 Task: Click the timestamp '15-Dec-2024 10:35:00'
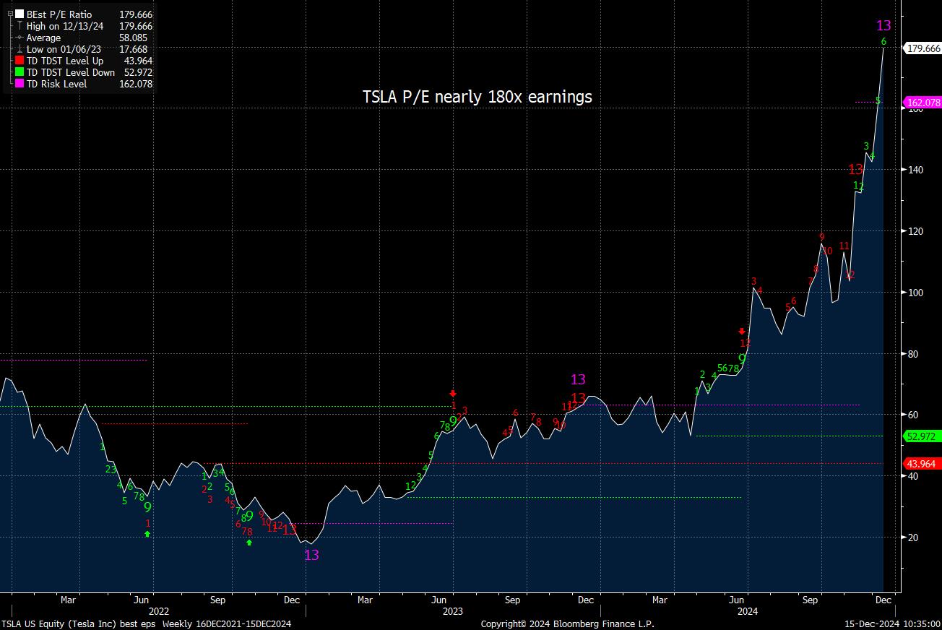coord(893,624)
